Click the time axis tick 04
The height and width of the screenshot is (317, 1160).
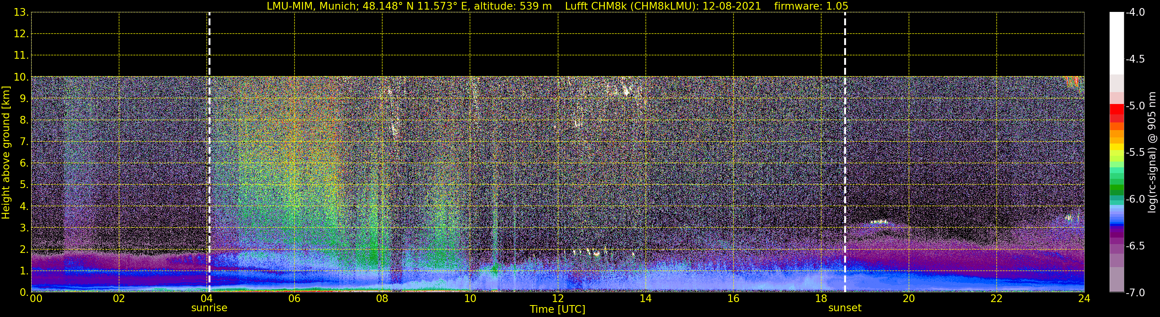tap(207, 299)
